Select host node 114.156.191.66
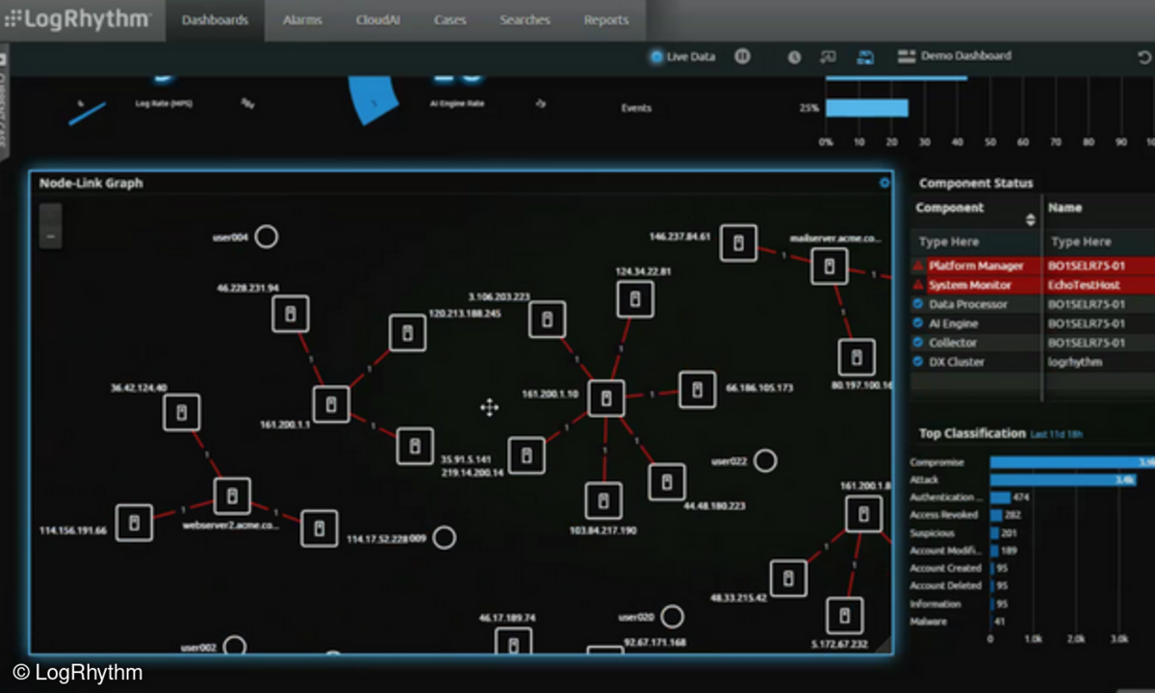Viewport: 1155px width, 693px height. (134, 523)
